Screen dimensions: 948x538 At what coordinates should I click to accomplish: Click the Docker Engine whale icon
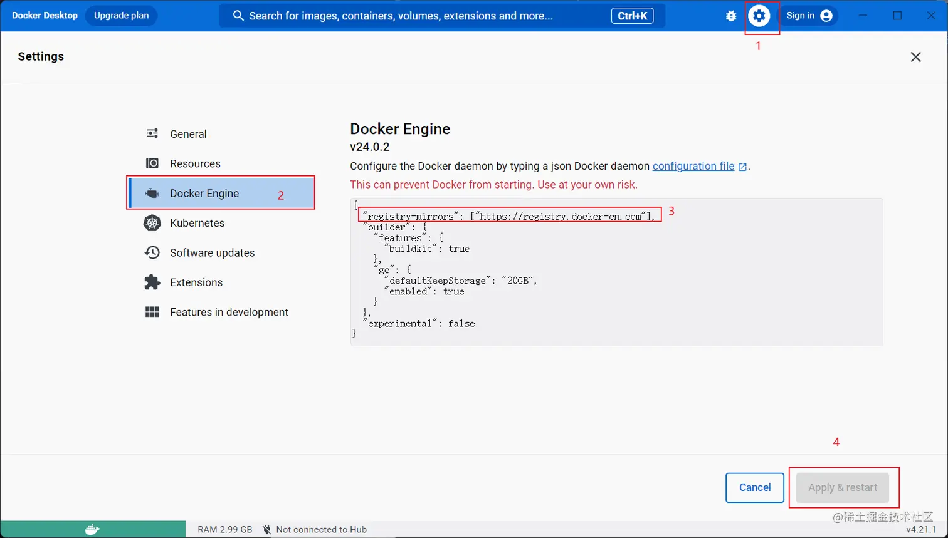coord(152,194)
